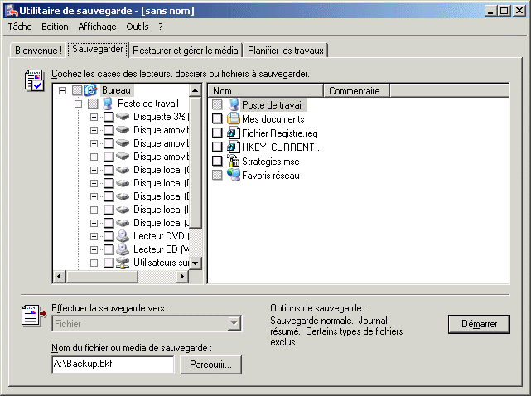Expand the Lecteur CD tree node
Viewport: 531px width, 396px height.
point(94,249)
